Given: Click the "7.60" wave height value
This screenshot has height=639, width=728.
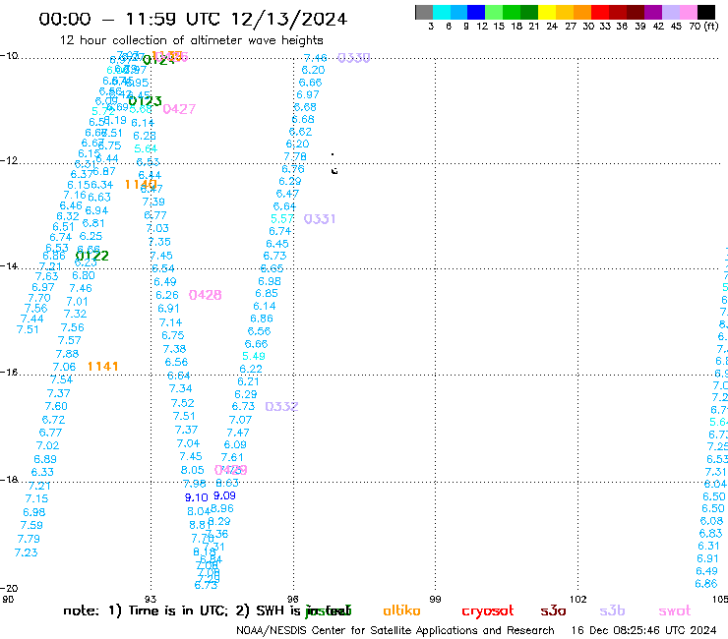Looking at the screenshot, I should (x=56, y=406).
